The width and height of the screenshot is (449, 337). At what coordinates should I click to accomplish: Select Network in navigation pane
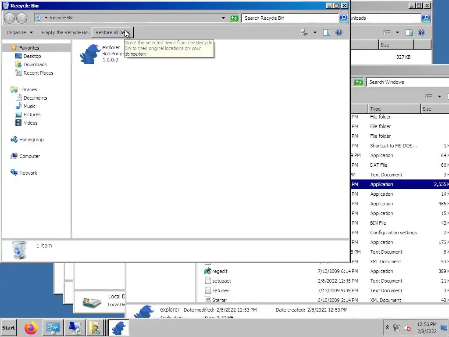click(28, 173)
